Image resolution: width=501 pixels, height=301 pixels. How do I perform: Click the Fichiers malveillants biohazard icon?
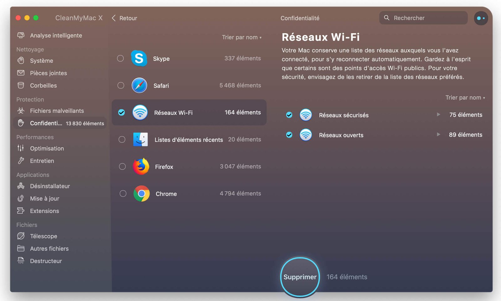21,110
